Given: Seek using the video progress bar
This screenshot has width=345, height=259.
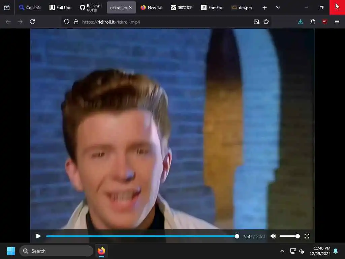Looking at the screenshot, I should pos(143,236).
